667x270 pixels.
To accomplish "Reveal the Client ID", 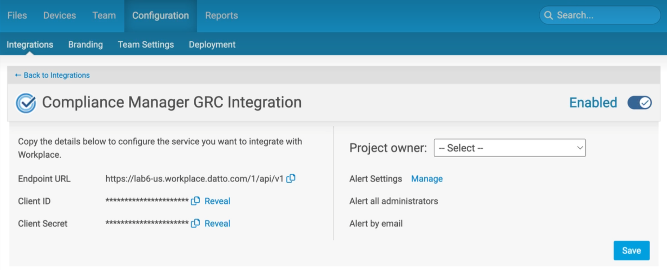I will 217,201.
